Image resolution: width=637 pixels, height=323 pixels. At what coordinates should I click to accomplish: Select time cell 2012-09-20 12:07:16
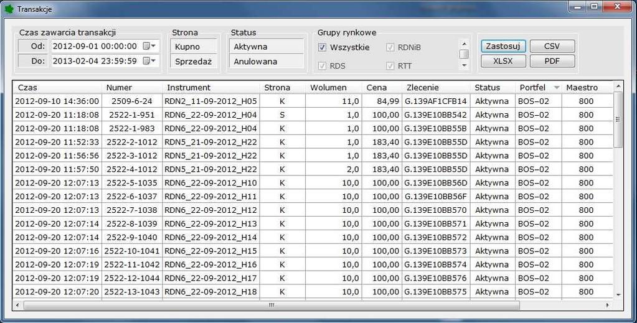(x=57, y=251)
